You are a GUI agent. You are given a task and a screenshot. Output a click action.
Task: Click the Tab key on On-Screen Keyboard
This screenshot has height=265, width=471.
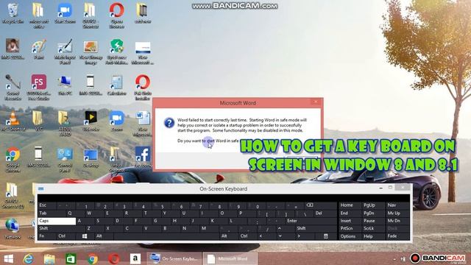(x=52, y=213)
